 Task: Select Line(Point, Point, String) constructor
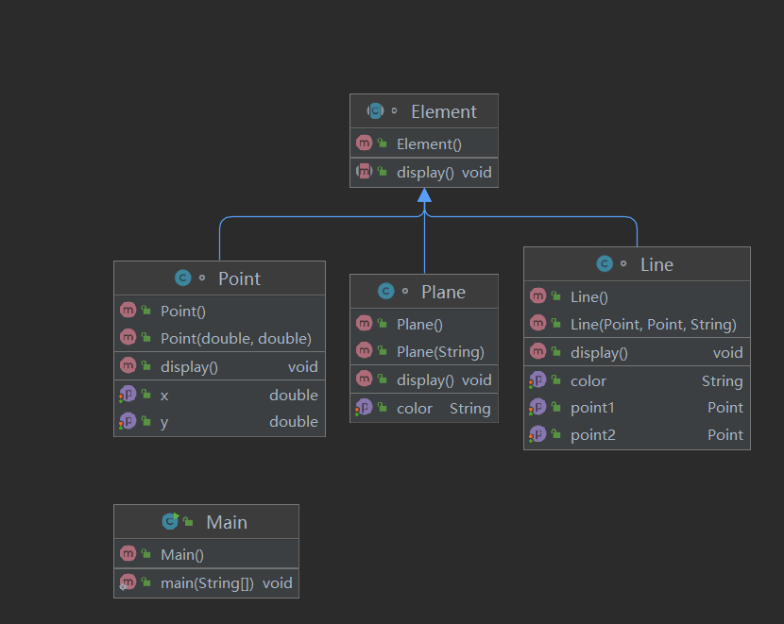[x=653, y=324]
